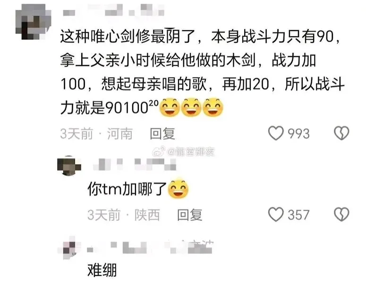Click the 993 like count

(298, 133)
